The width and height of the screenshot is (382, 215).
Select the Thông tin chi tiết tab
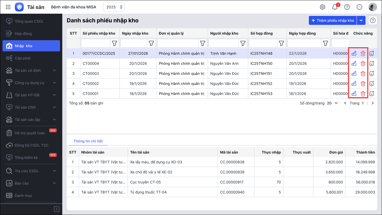pos(88,141)
